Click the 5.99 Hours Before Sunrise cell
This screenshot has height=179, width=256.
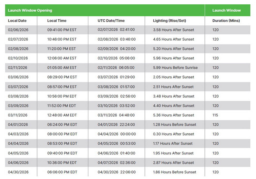(x=175, y=68)
